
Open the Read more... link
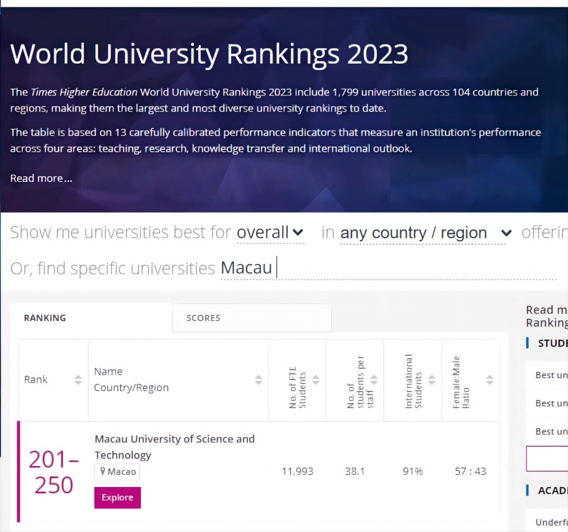41,178
